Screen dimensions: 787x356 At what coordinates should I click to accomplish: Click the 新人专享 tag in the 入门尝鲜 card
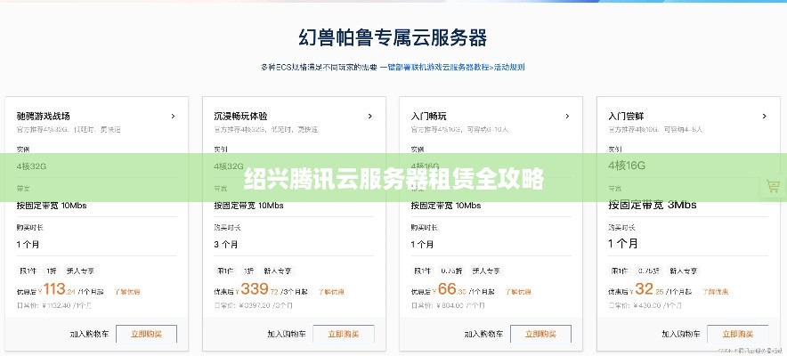pyautogui.click(x=684, y=271)
